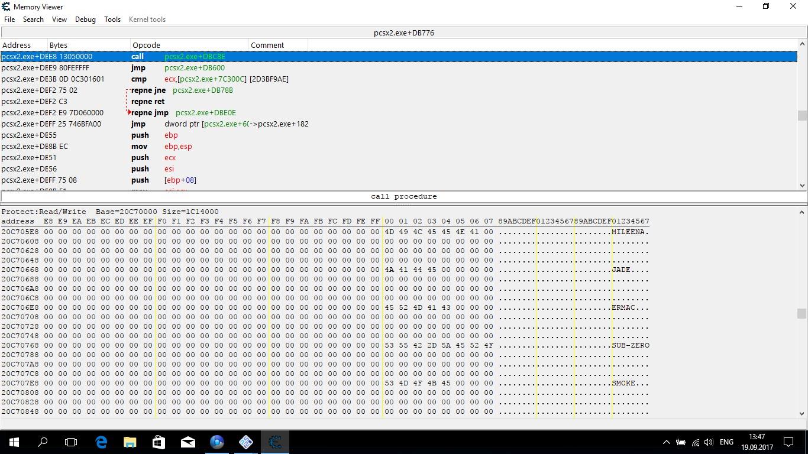This screenshot has width=808, height=454.
Task: Click the Comment column header
Action: coord(278,45)
